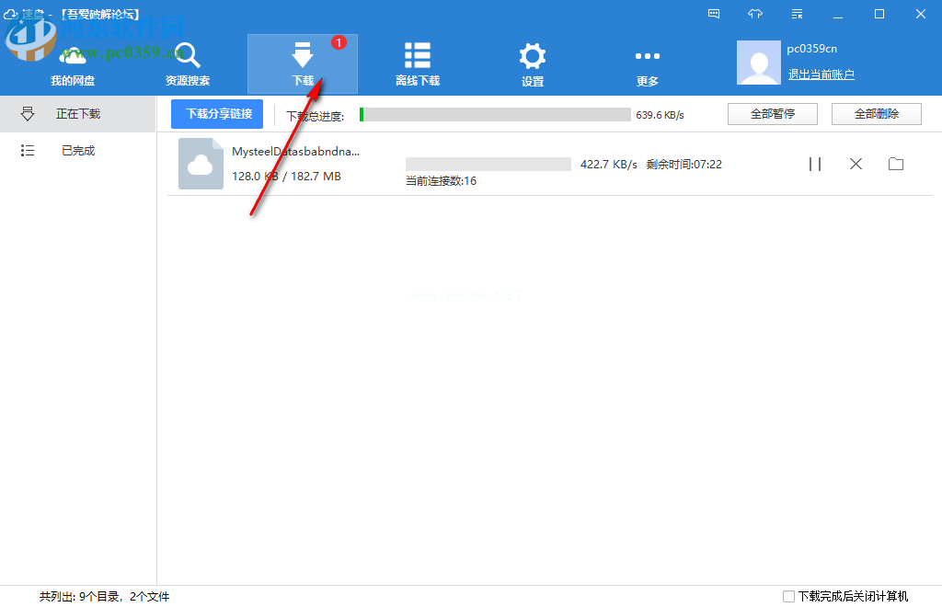Click the overall download progress bar
The height and width of the screenshot is (607, 942).
495,115
